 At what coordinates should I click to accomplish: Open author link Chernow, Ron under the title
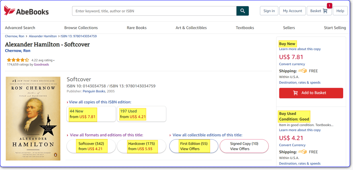tap(18, 51)
